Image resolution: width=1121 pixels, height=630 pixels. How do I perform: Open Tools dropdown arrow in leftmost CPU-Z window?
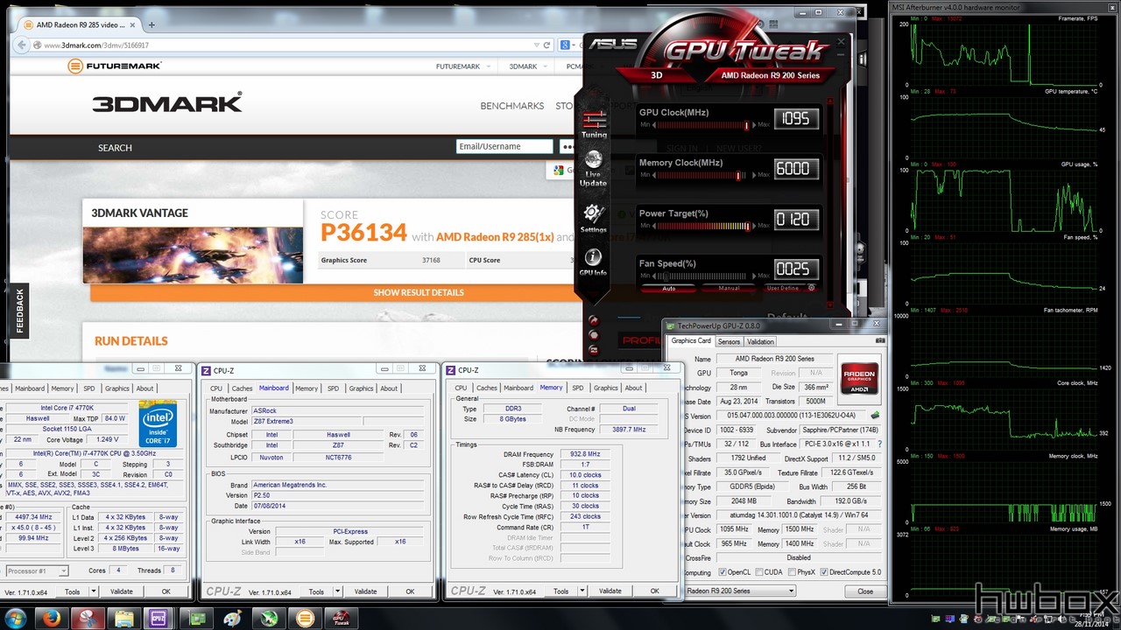click(94, 591)
